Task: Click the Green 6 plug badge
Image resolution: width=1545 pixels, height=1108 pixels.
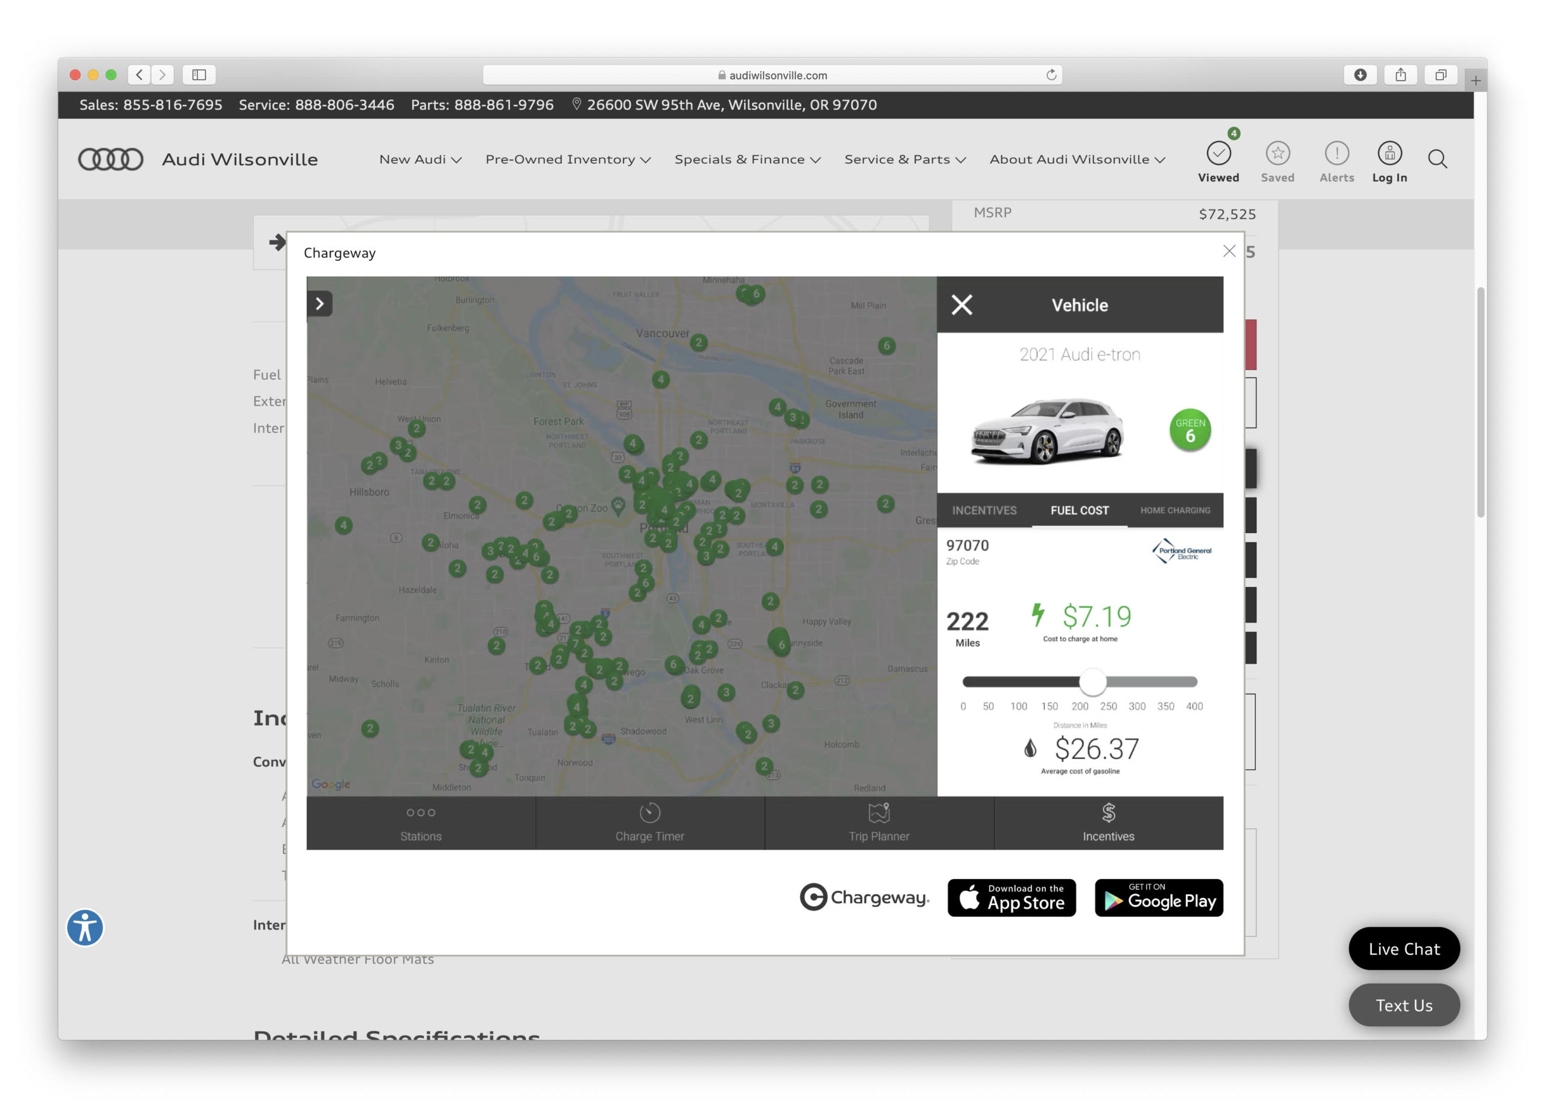Action: pyautogui.click(x=1190, y=430)
